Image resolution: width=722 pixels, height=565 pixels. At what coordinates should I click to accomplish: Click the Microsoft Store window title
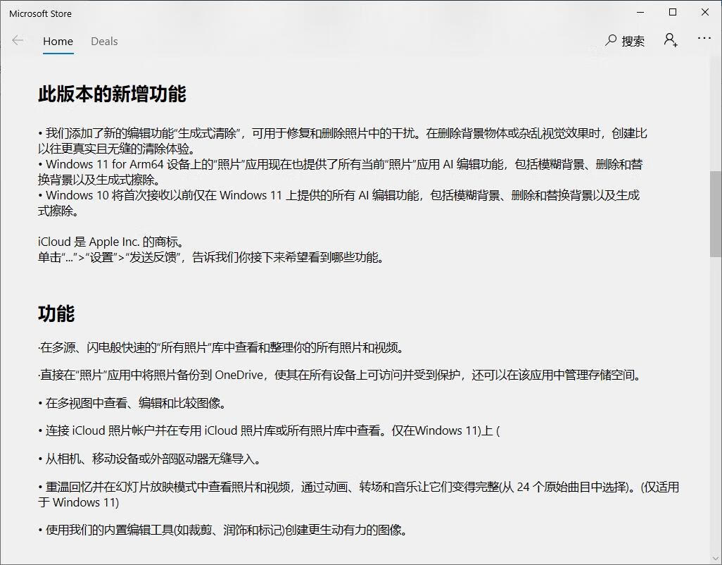[x=41, y=14]
